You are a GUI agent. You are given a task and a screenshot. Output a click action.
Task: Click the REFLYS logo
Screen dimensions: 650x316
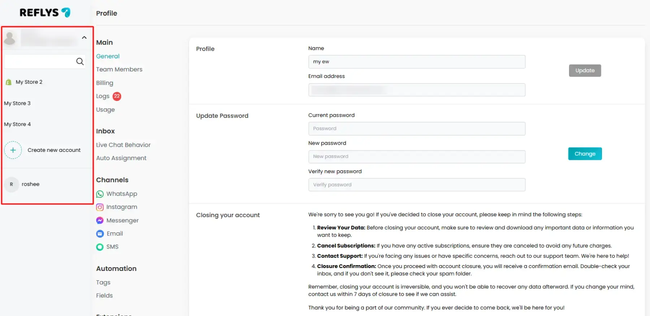click(45, 13)
